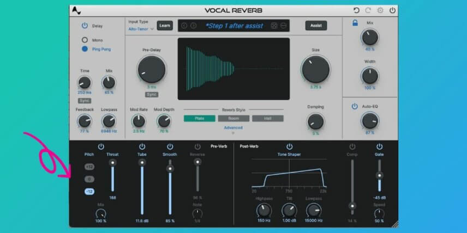
Task: Click the Gate Speed knob
Action: [379, 213]
